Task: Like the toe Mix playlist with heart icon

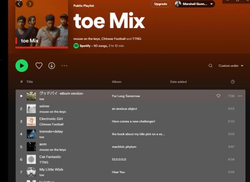Action: (x=39, y=66)
